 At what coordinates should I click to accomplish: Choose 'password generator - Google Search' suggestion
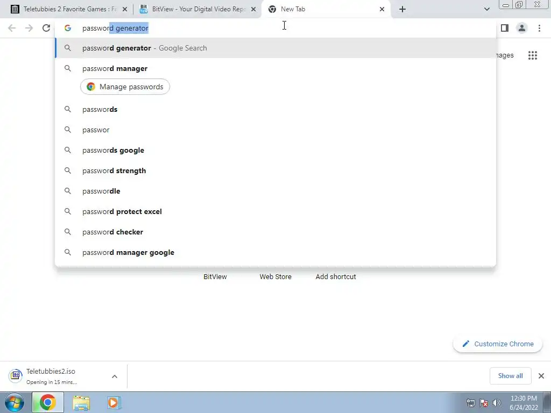[x=276, y=48]
